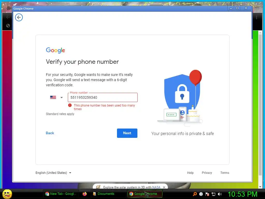Open the volume speaker tray icon

pos(220,194)
